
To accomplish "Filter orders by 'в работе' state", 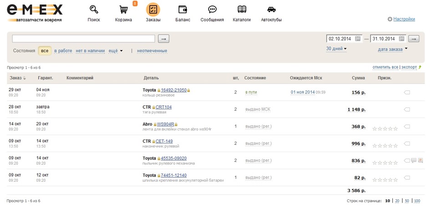I will [x=63, y=51].
